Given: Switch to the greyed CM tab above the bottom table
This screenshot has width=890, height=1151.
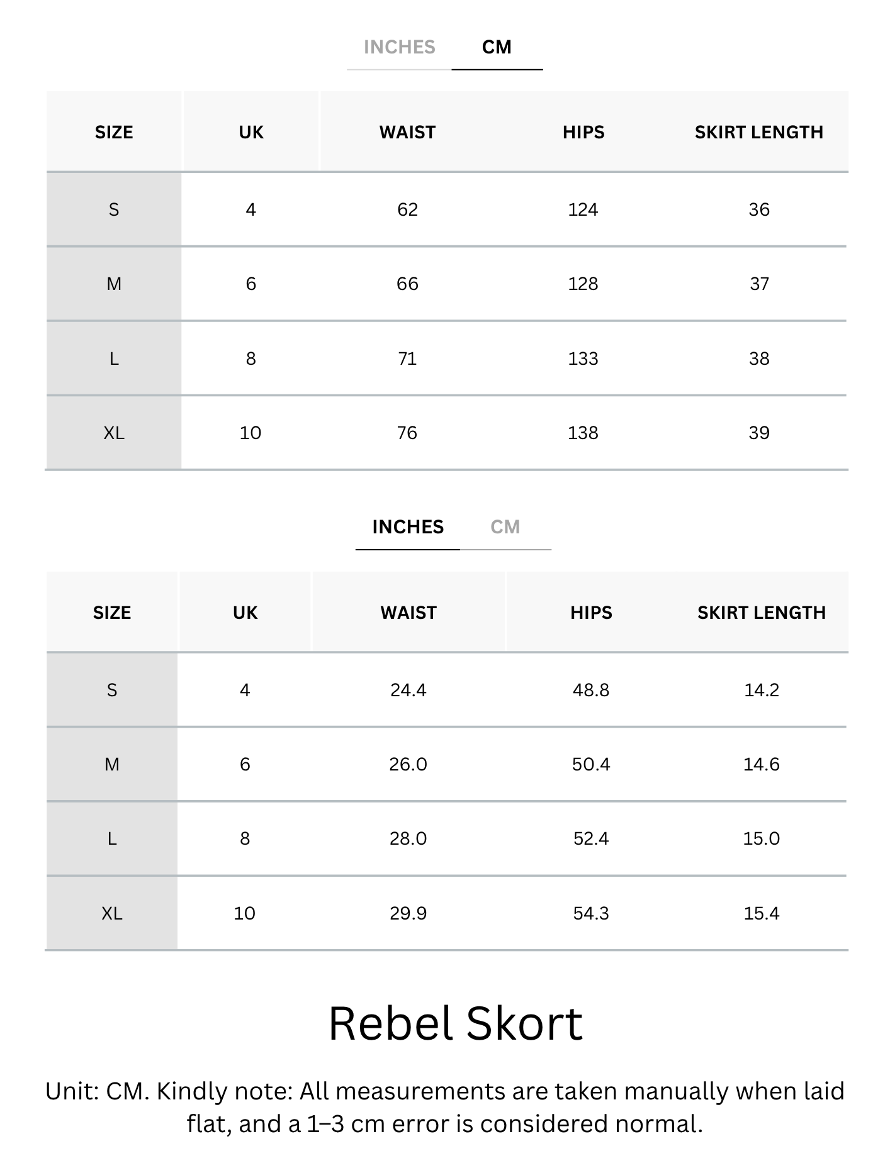Looking at the screenshot, I should [x=505, y=527].
